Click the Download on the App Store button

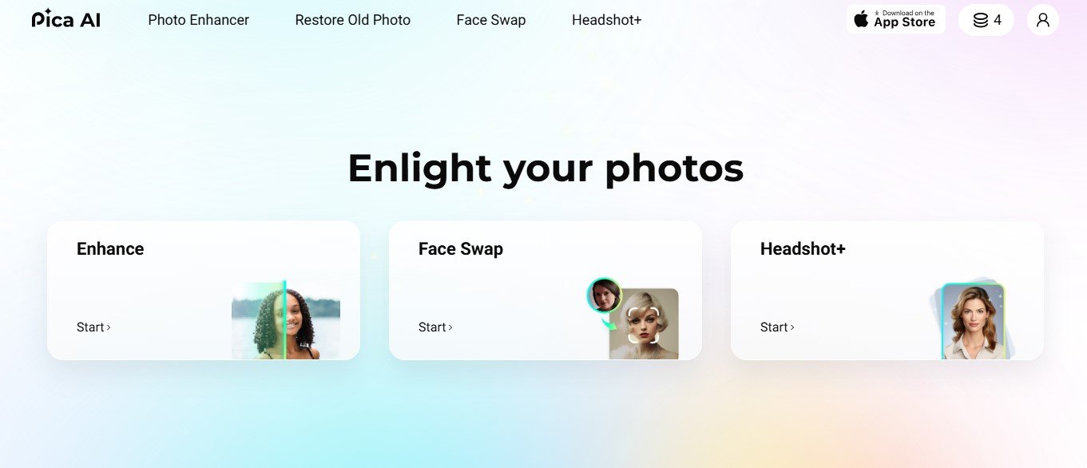896,20
